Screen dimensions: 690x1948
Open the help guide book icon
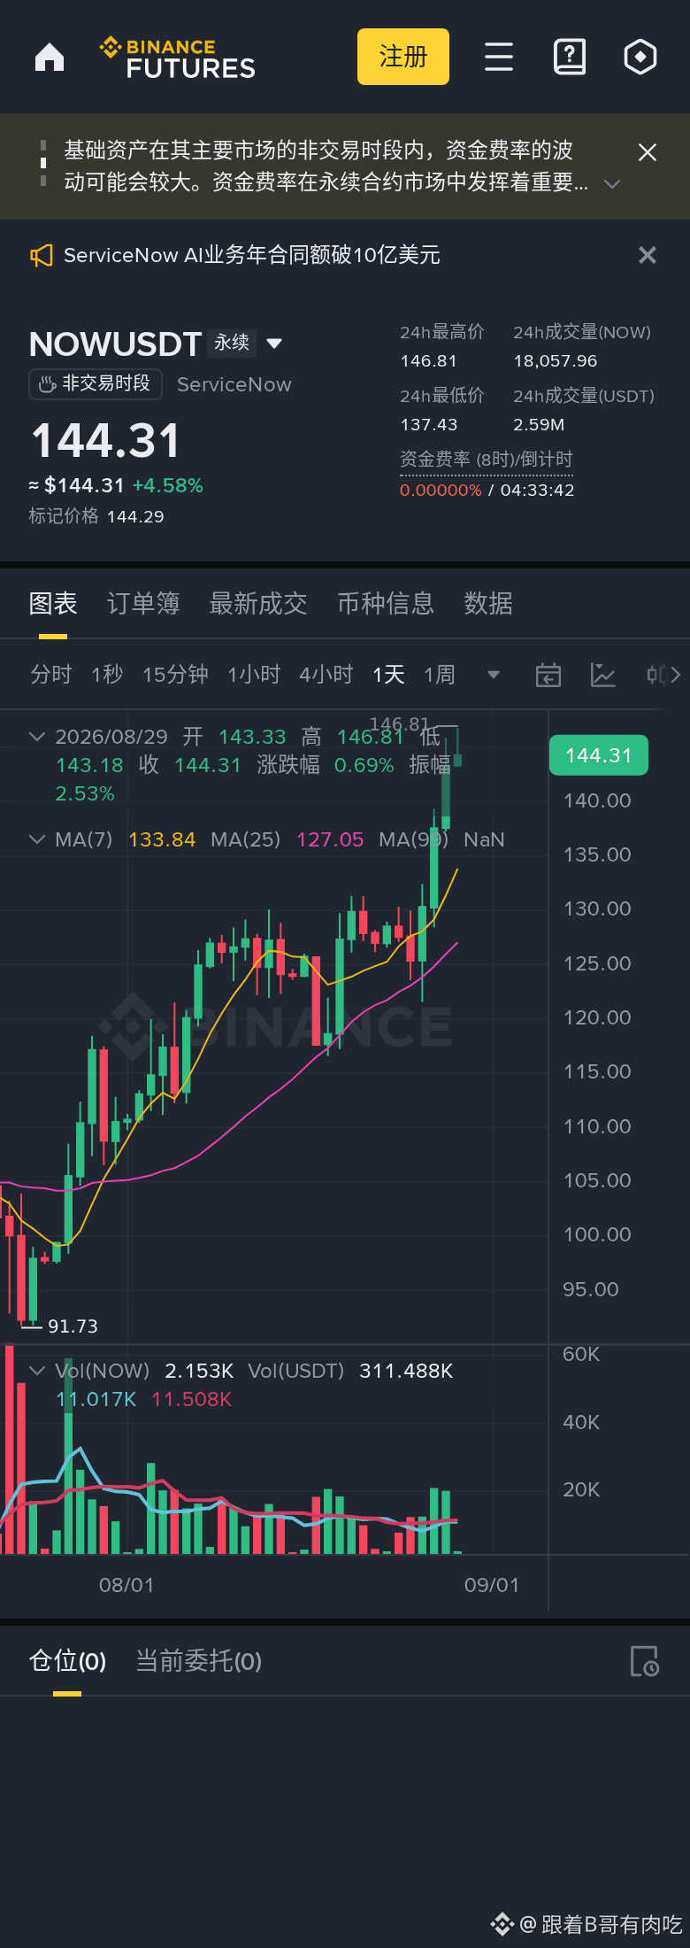click(570, 57)
